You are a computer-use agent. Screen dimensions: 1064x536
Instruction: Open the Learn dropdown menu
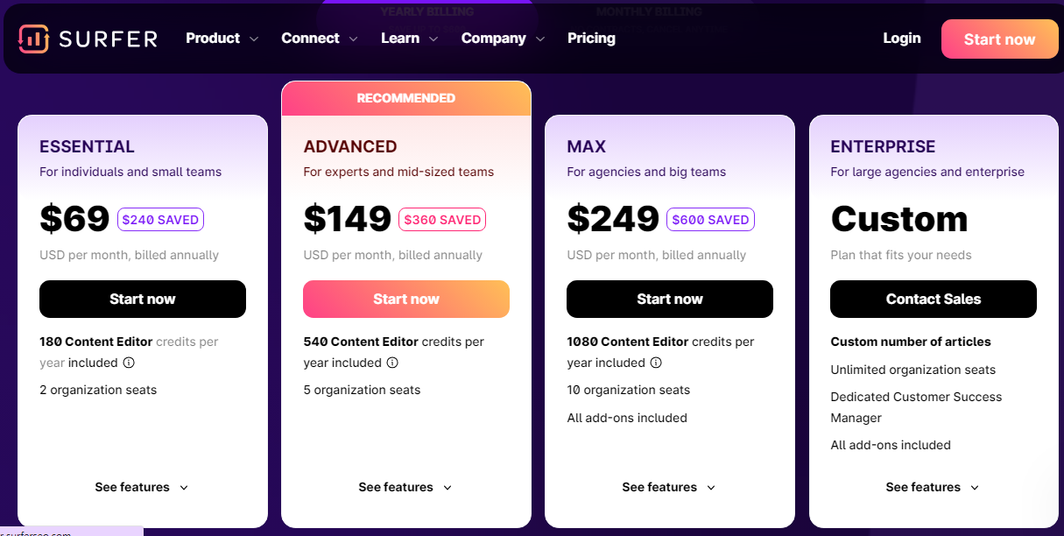point(409,39)
